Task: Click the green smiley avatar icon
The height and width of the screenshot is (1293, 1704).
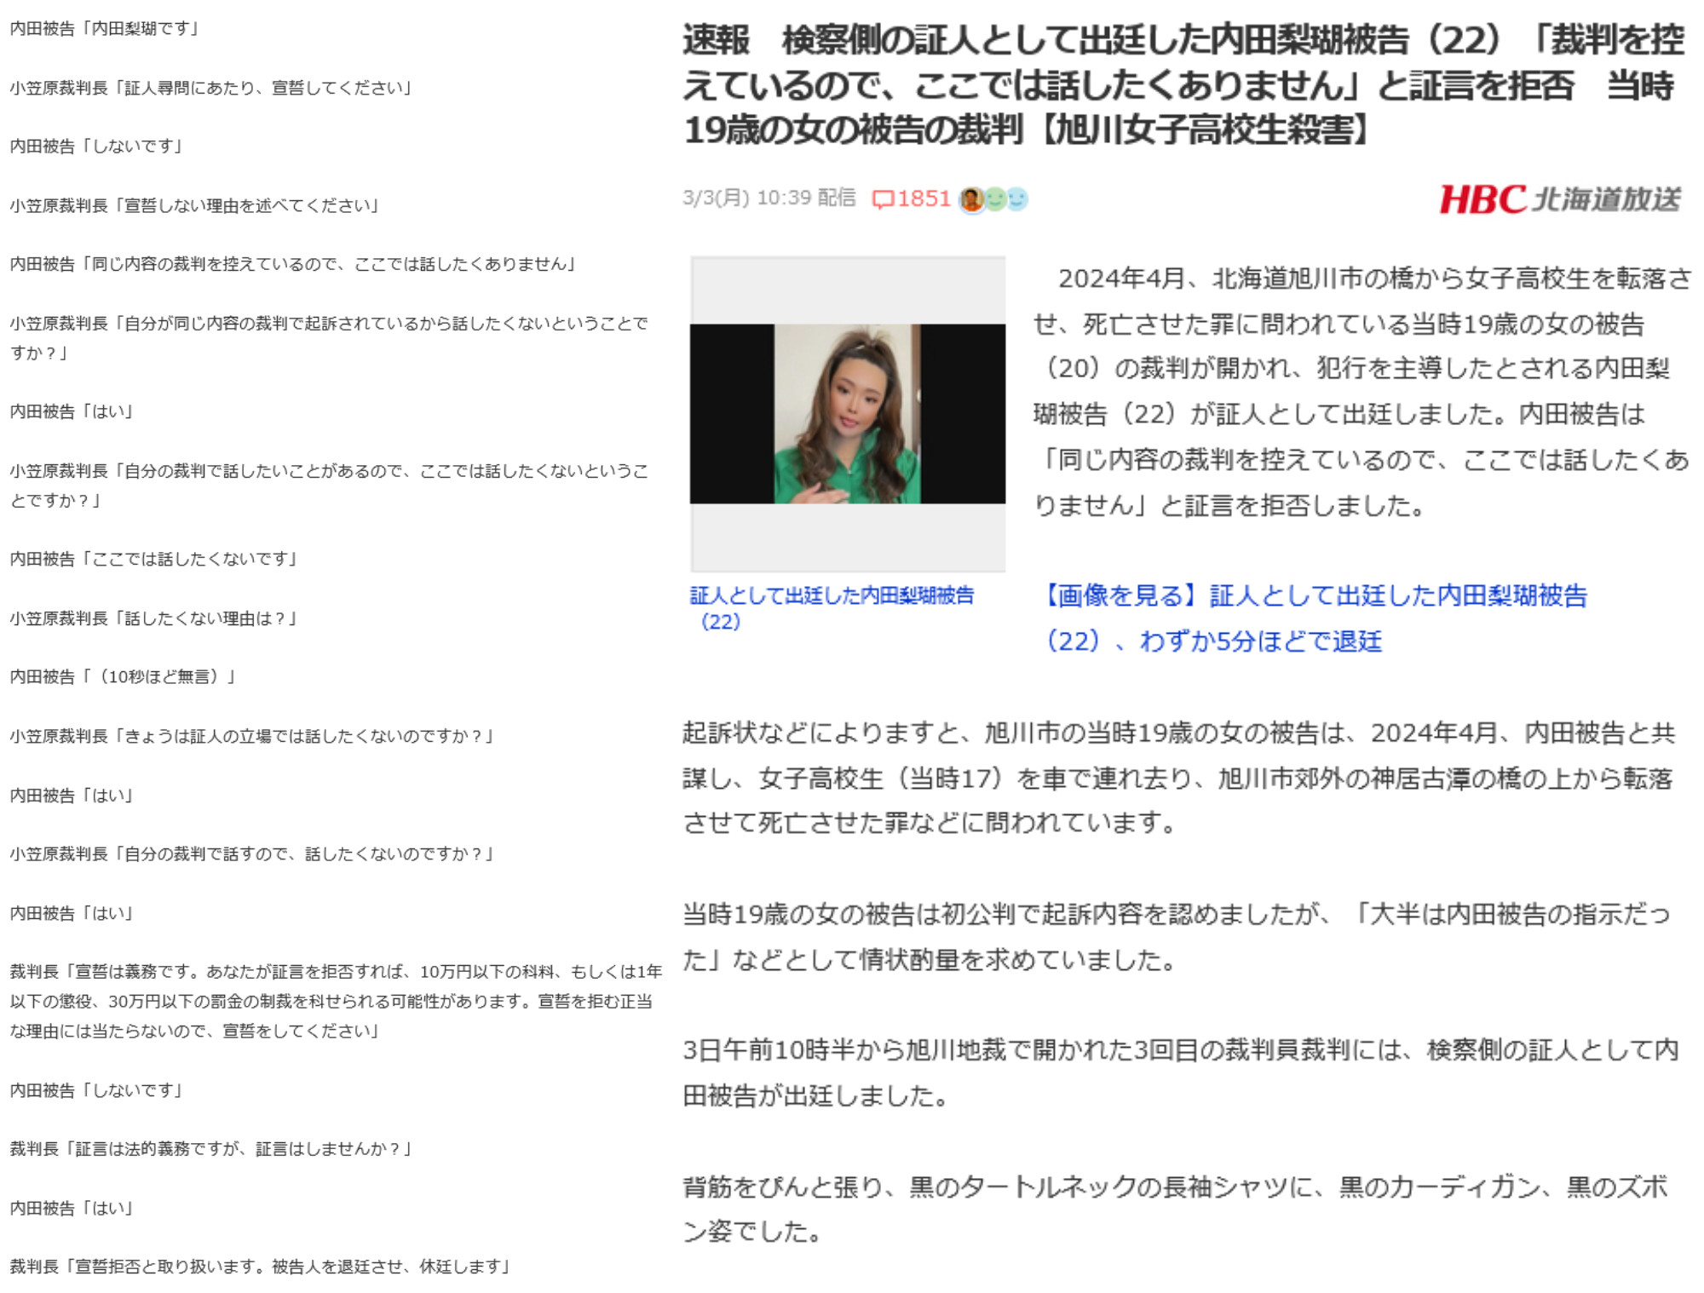Action: [994, 199]
